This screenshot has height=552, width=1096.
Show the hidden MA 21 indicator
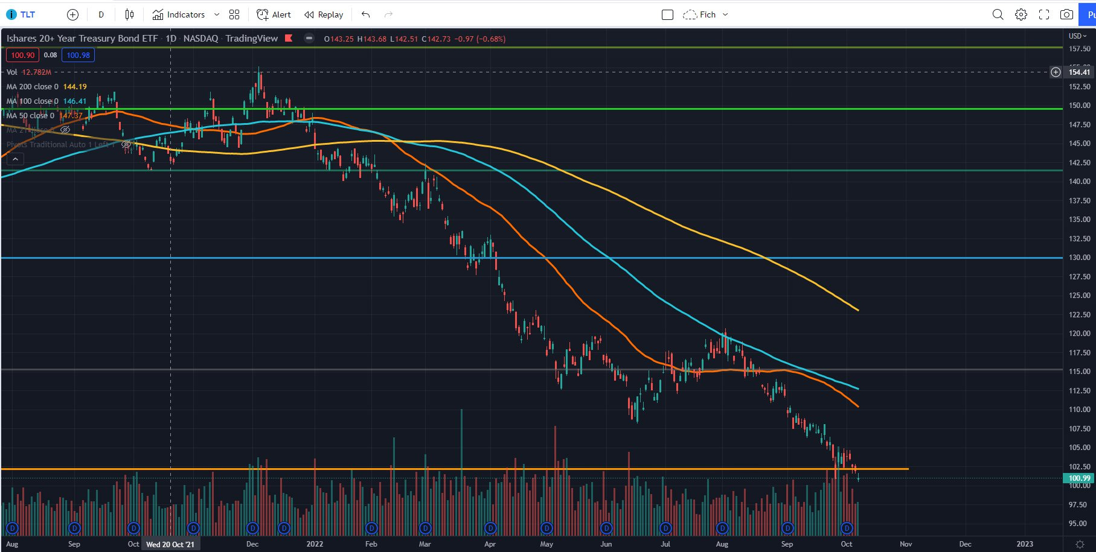click(x=65, y=130)
